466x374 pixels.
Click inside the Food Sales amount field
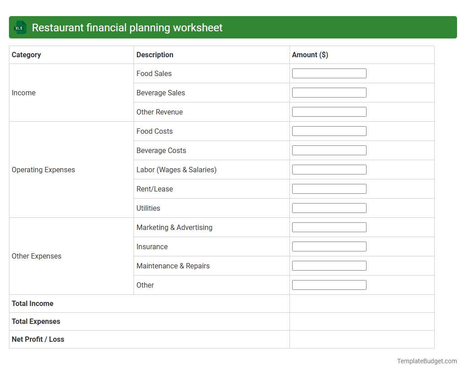click(x=329, y=73)
